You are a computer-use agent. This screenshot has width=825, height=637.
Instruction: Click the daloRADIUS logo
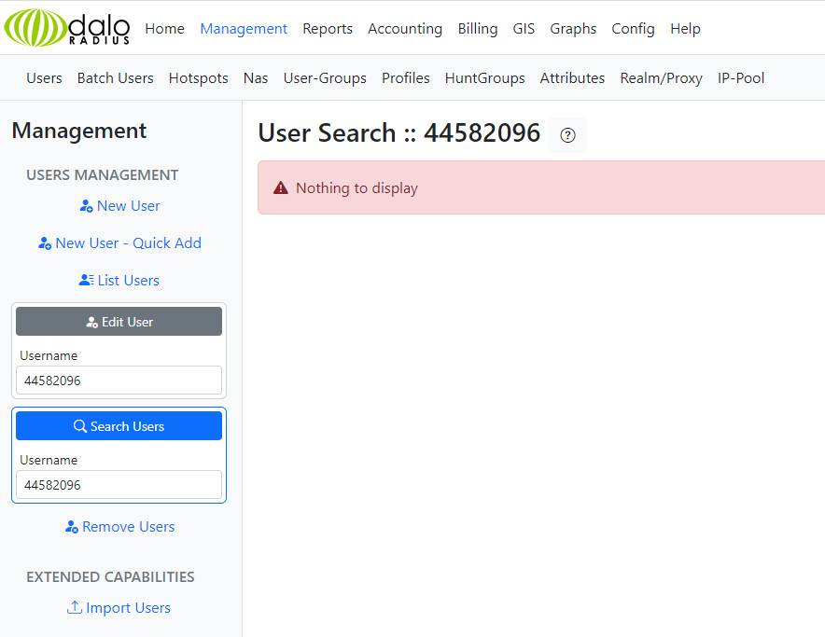click(67, 27)
